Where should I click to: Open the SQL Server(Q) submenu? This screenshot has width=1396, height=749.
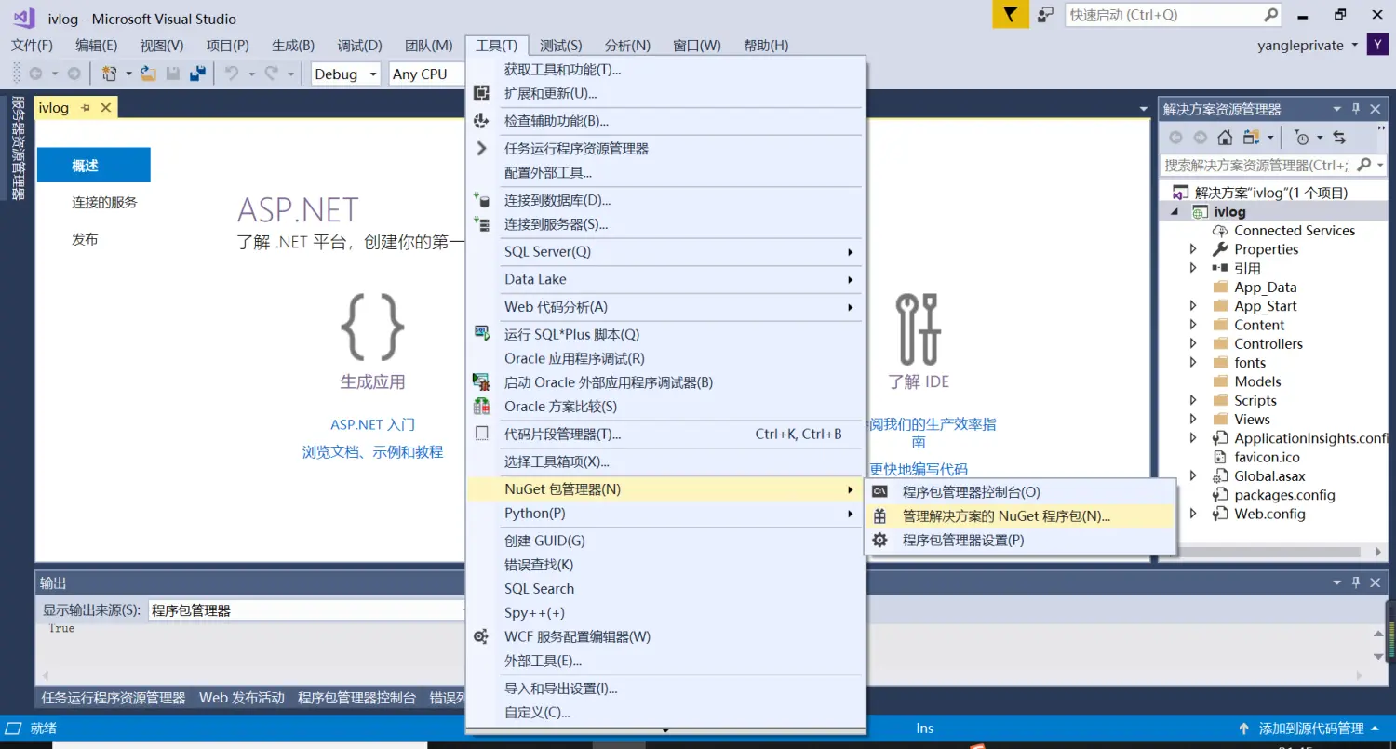(665, 251)
